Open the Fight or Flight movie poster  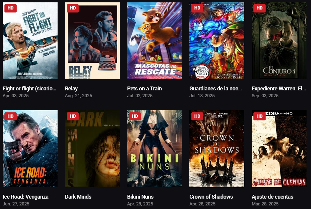point(30,41)
